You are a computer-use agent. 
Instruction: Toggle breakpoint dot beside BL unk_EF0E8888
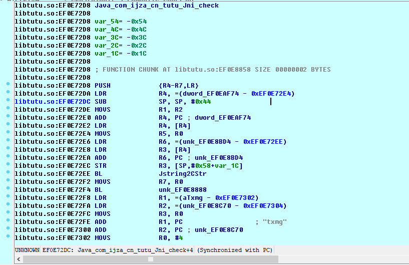[x=8, y=188]
